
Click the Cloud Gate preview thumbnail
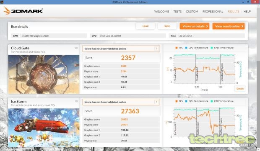pos(44,74)
